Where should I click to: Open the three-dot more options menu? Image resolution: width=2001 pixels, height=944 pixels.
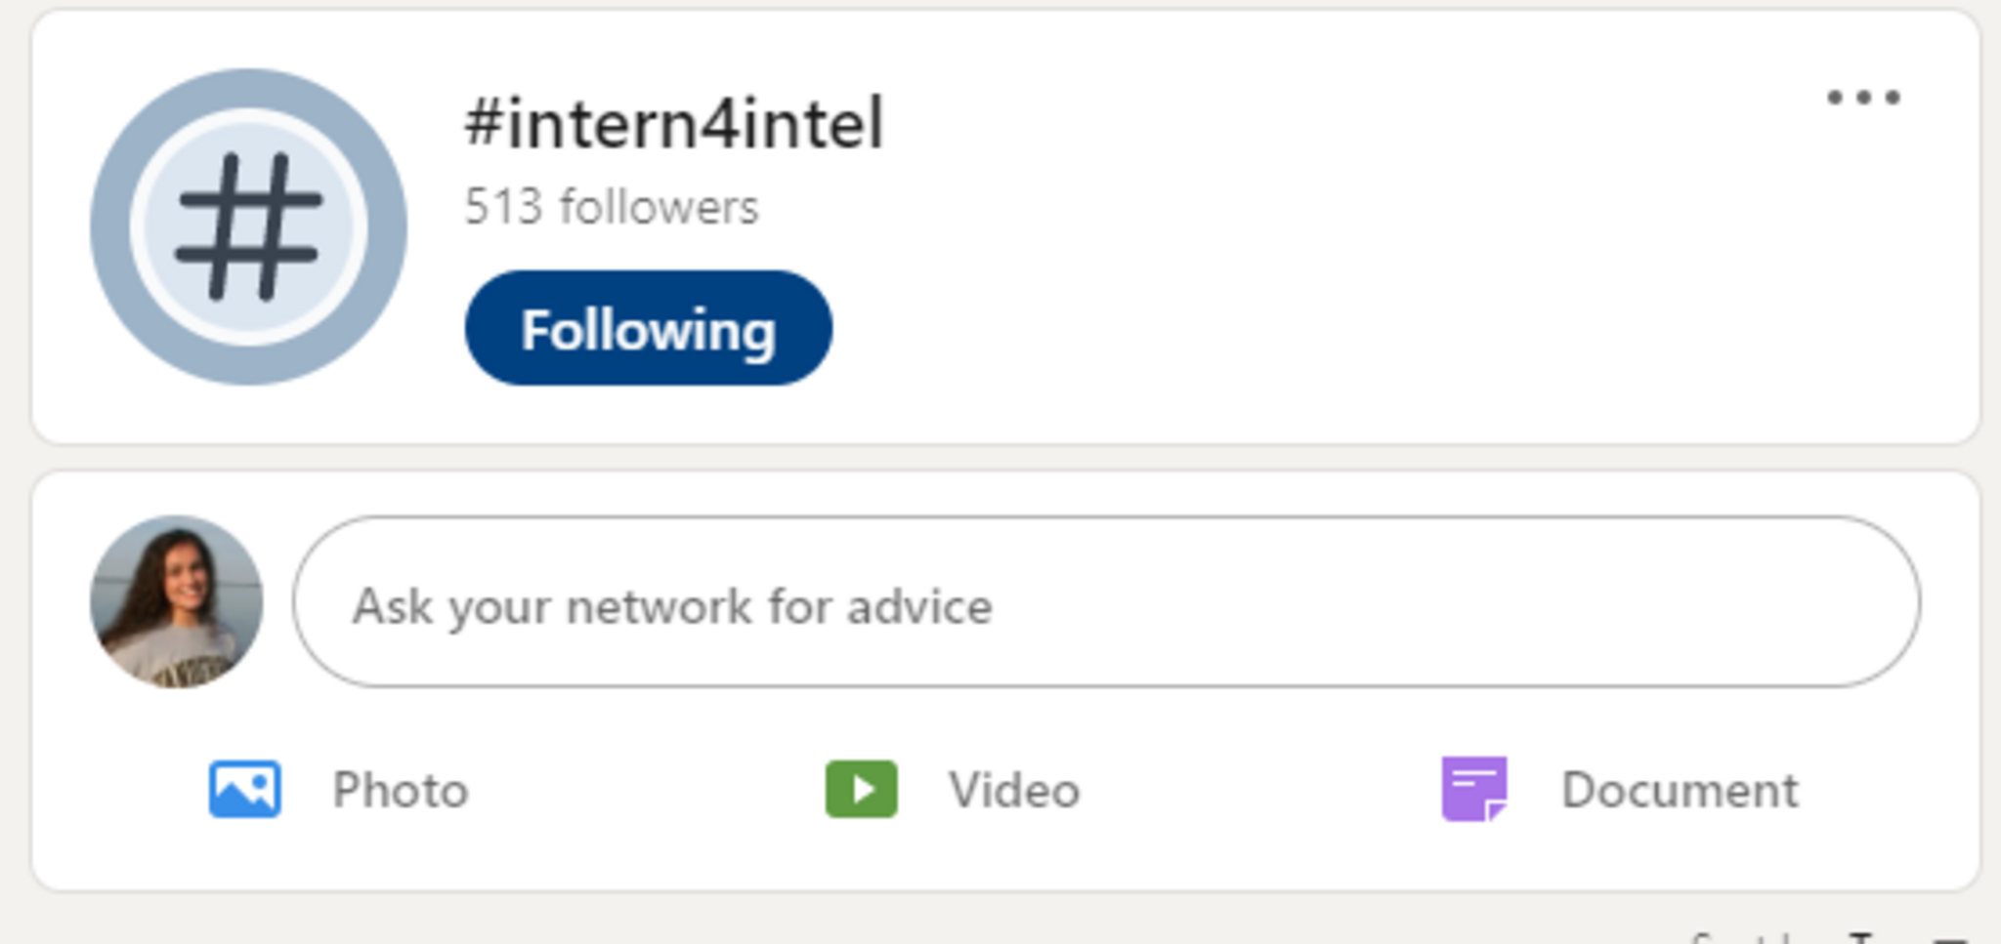point(1863,98)
